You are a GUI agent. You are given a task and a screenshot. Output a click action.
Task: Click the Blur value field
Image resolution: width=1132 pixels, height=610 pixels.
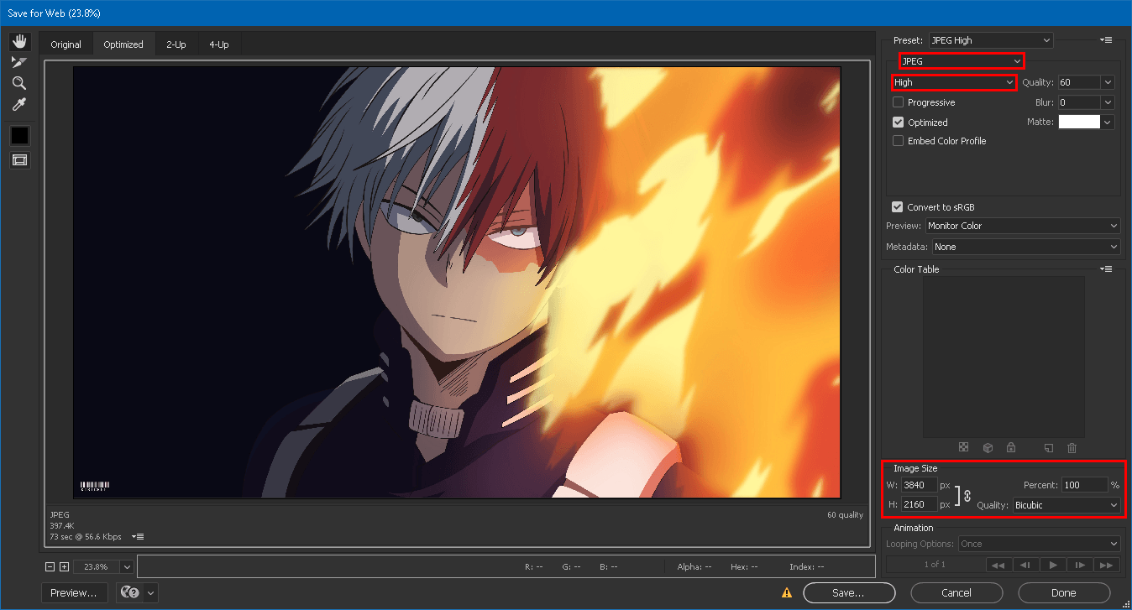click(1079, 102)
